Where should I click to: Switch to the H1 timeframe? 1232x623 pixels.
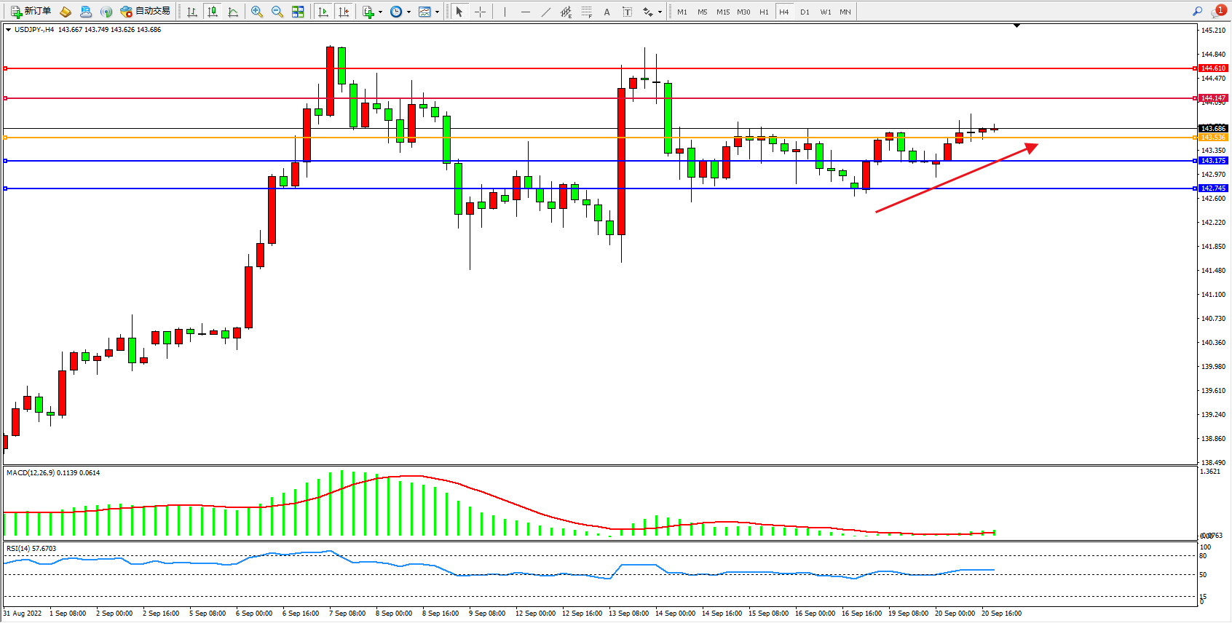764,12
